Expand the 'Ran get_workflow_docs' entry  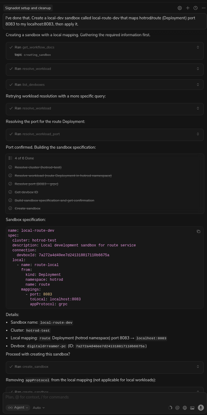(198, 47)
